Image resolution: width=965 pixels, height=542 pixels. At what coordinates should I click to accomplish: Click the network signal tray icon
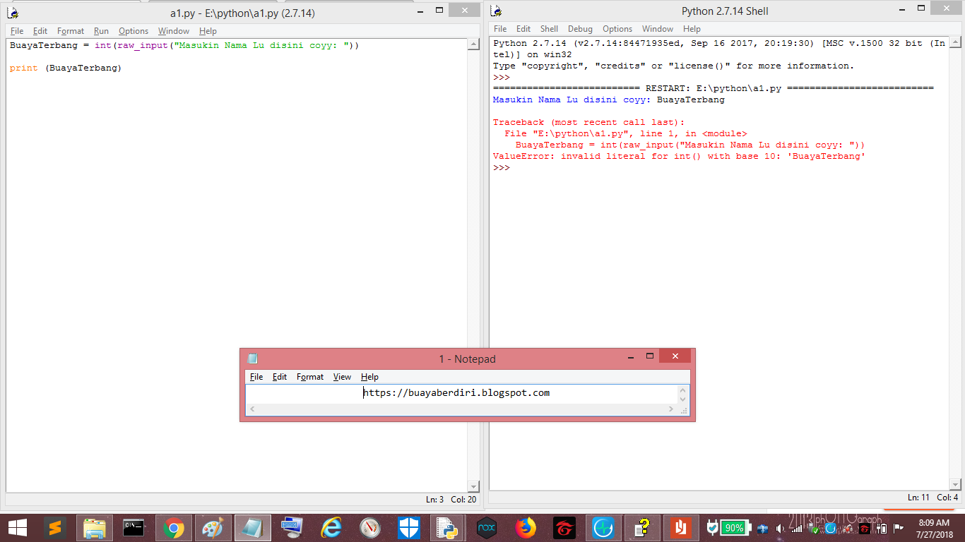click(x=795, y=528)
